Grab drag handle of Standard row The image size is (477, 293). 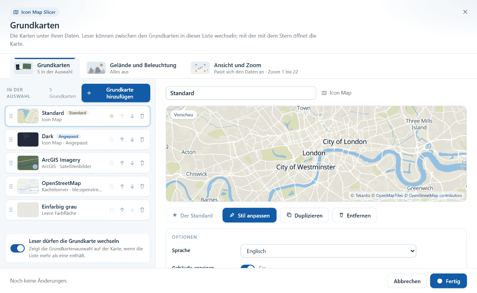tap(11, 116)
